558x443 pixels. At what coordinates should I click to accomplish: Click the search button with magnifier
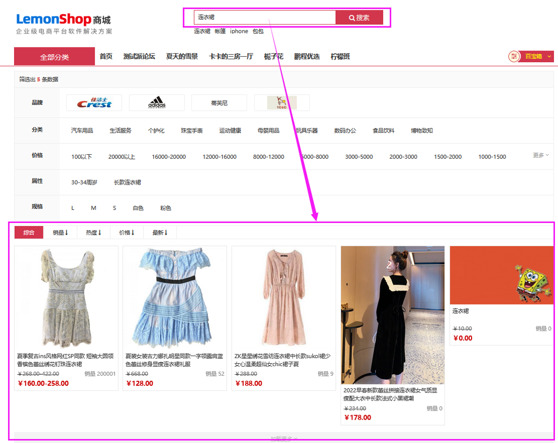click(x=359, y=18)
